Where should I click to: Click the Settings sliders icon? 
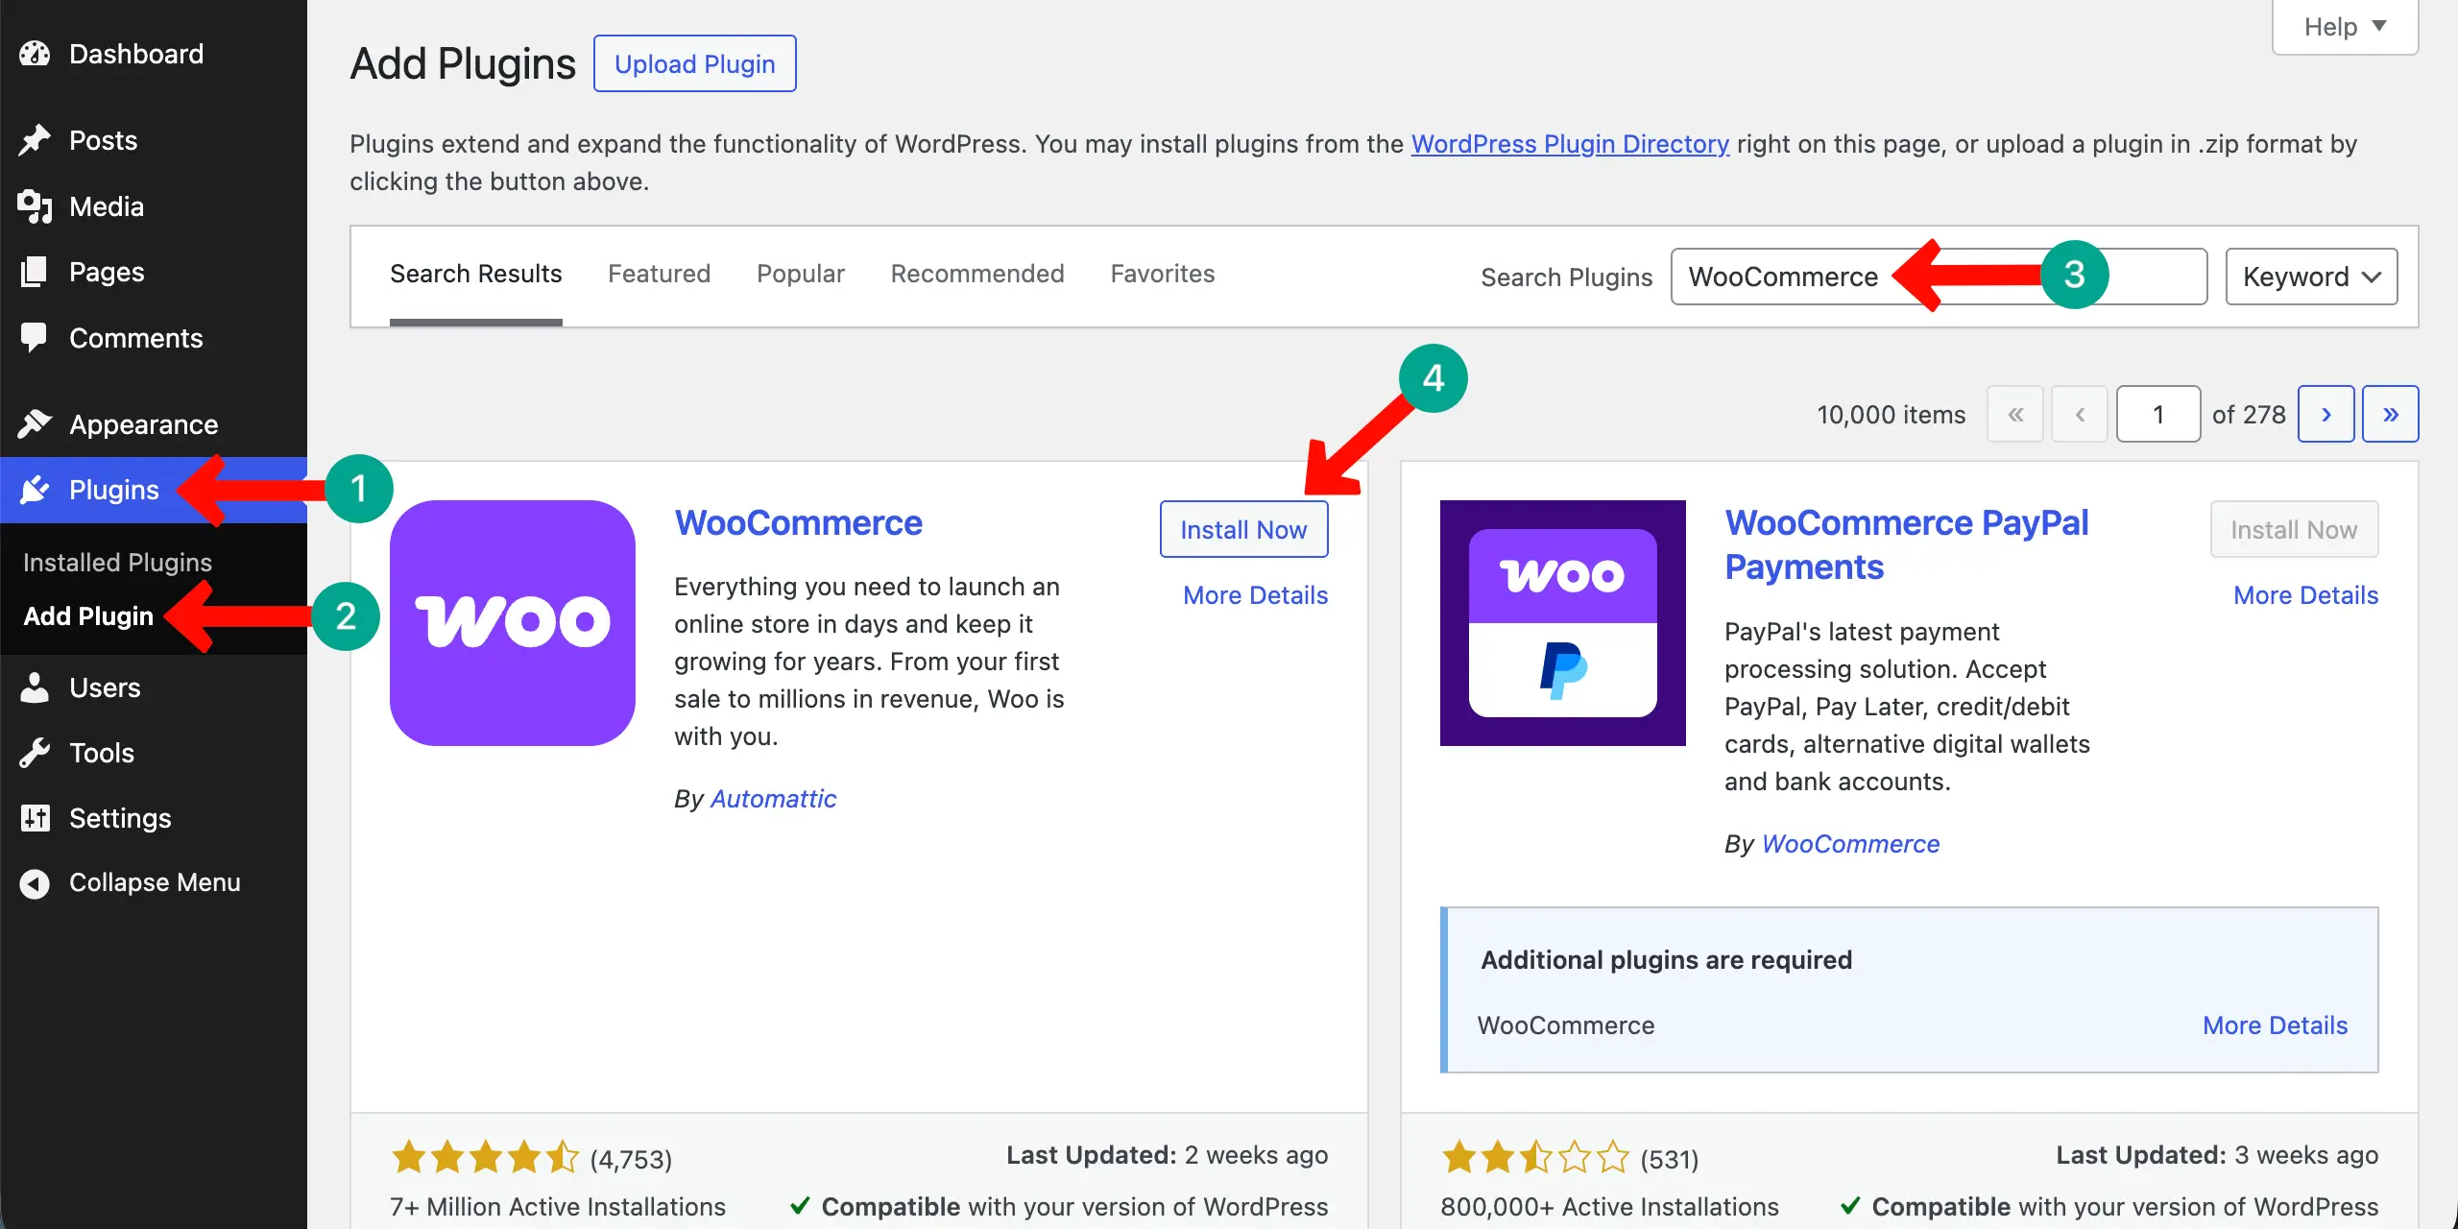tap(35, 818)
